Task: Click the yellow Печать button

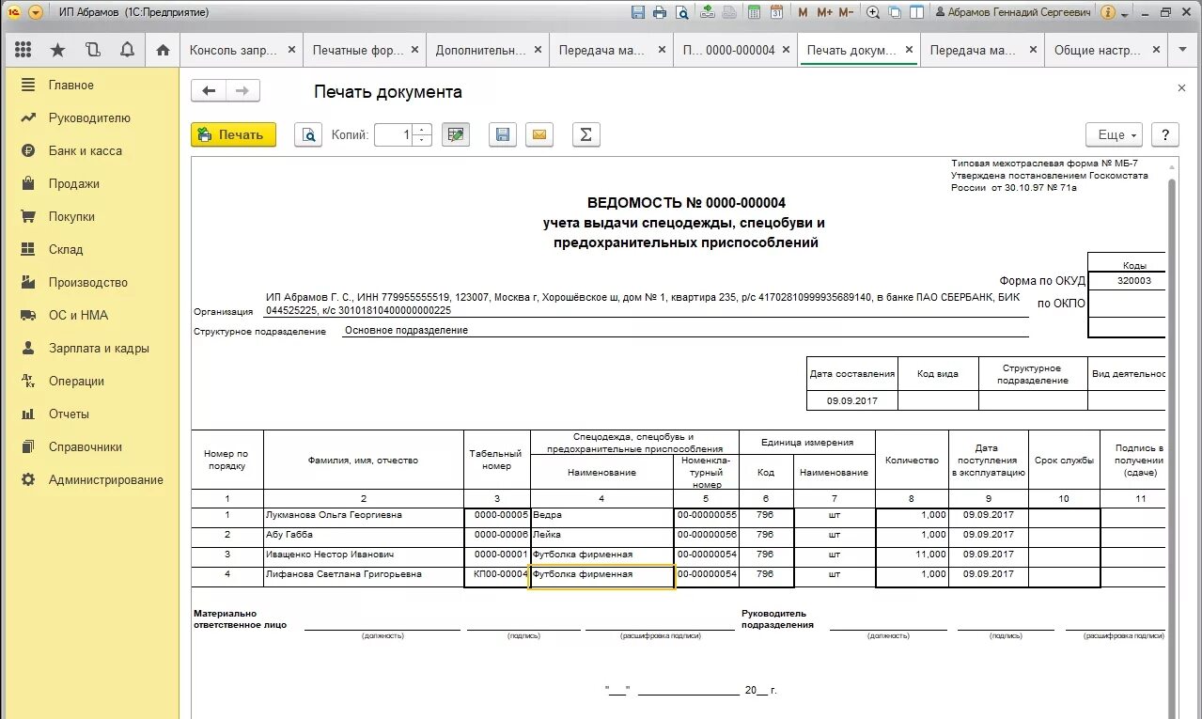Action: coord(234,135)
